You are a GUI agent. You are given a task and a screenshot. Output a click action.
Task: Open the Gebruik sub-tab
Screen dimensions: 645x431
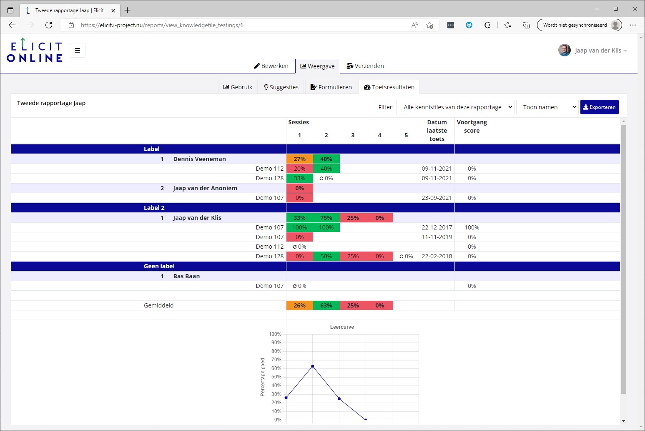click(238, 87)
